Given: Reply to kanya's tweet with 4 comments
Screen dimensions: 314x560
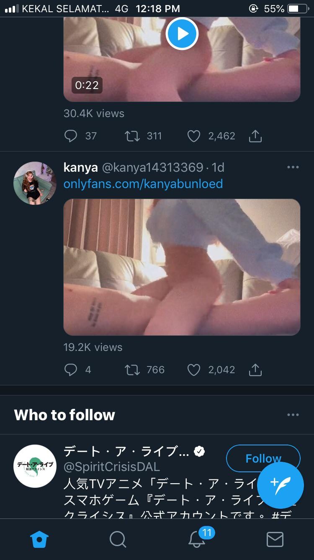Looking at the screenshot, I should (71, 370).
